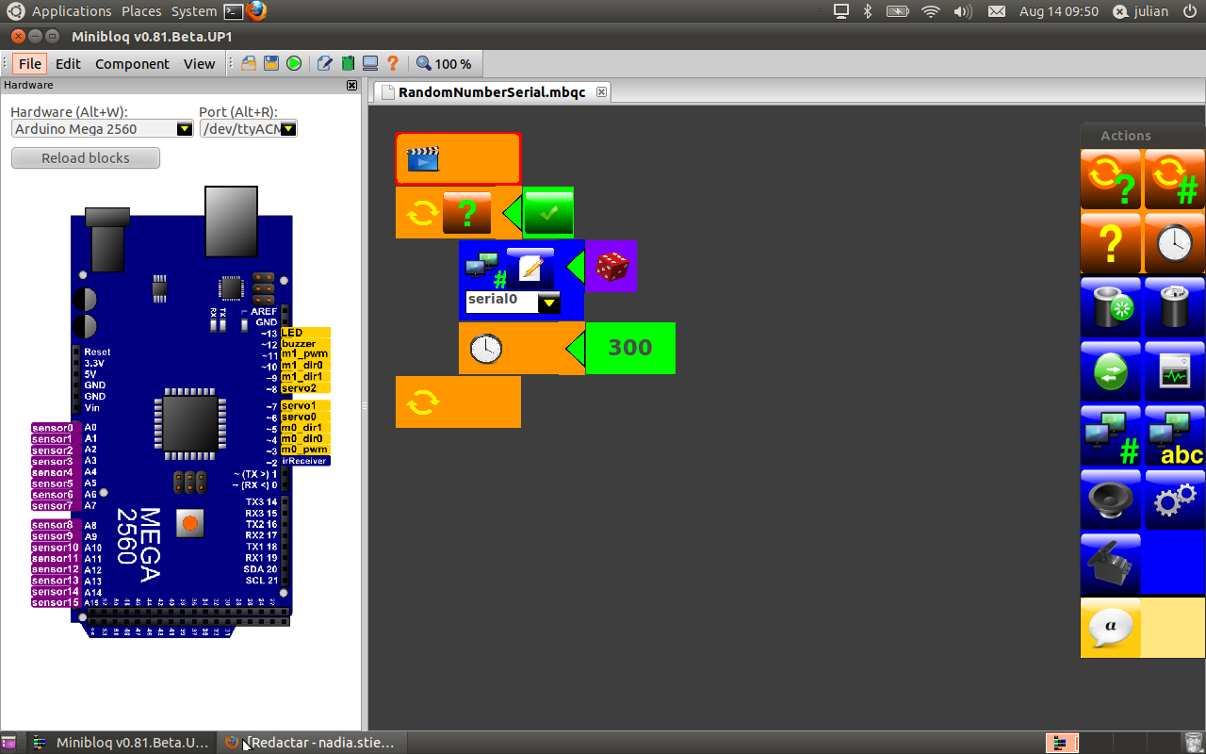
Task: Select the start clapperboard block on canvas
Action: [458, 158]
